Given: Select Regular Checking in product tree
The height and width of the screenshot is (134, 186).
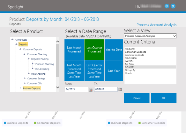Looking at the screenshot, I should 40,59.
